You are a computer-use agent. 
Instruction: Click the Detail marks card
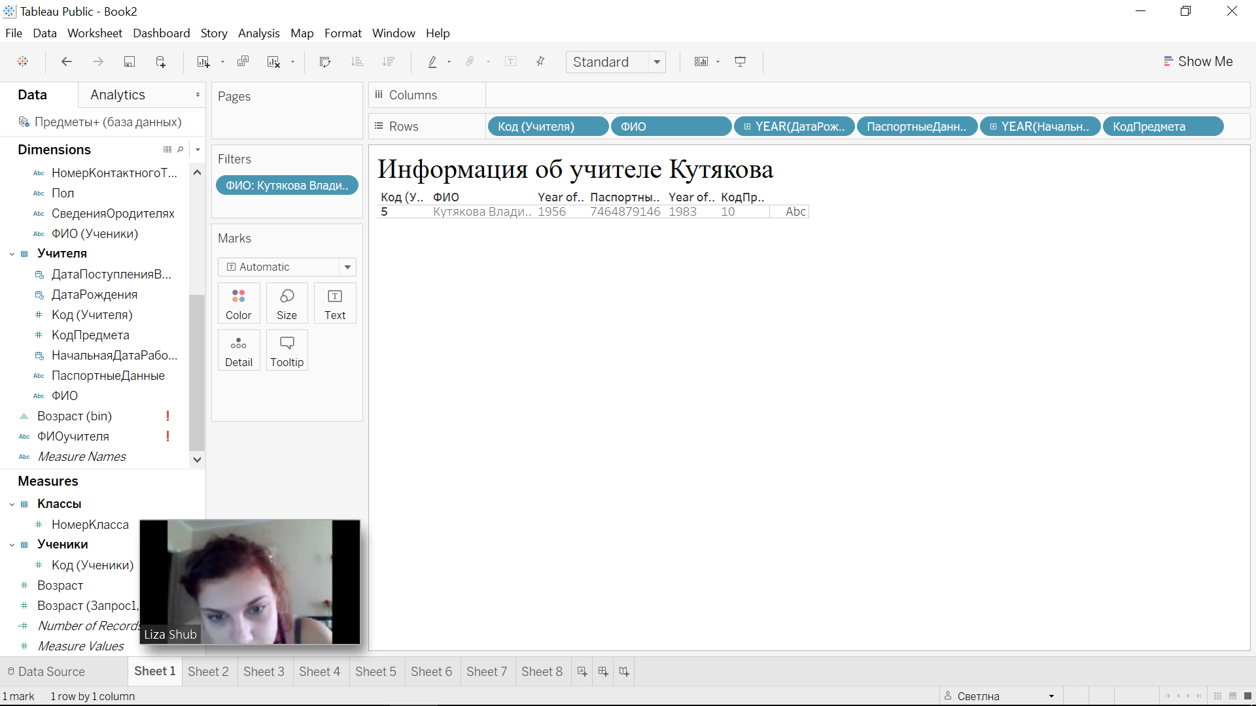coord(239,351)
